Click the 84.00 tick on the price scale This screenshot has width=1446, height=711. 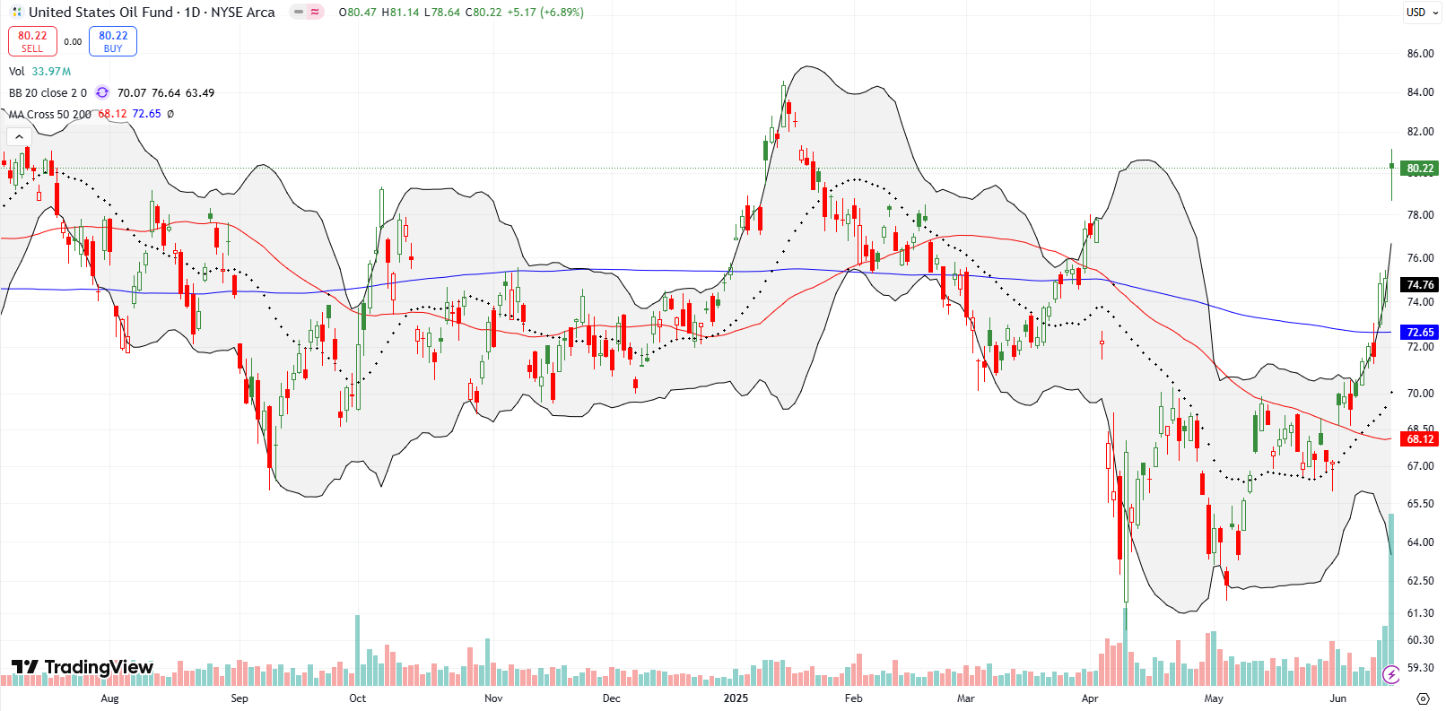pyautogui.click(x=1420, y=92)
